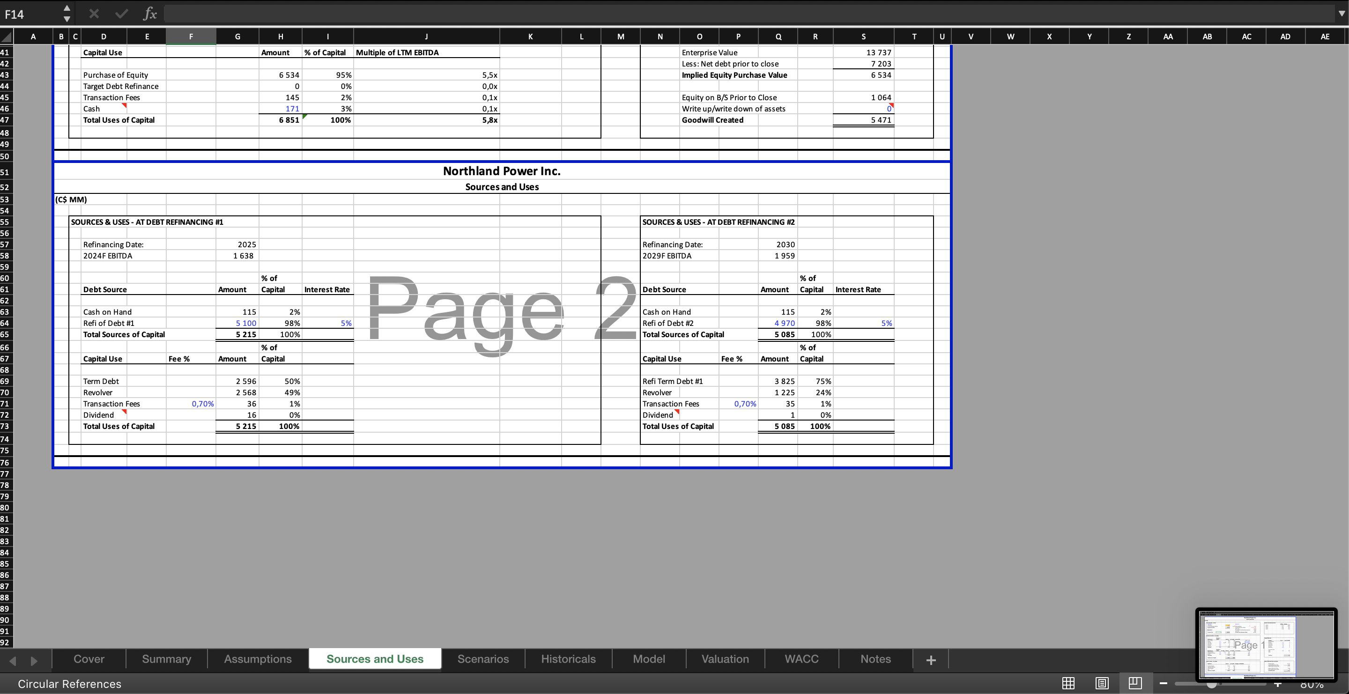Open the Assumptions sheet tab
The width and height of the screenshot is (1349, 694).
(x=258, y=659)
